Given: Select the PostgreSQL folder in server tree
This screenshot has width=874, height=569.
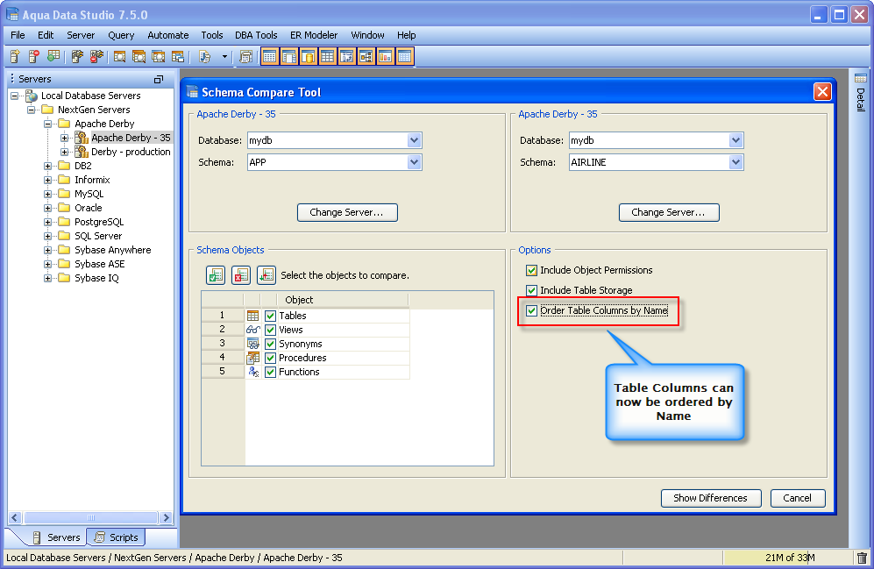Looking at the screenshot, I should tap(99, 222).
